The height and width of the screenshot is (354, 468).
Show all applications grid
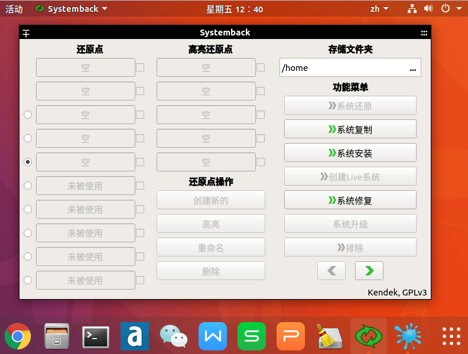(451, 336)
